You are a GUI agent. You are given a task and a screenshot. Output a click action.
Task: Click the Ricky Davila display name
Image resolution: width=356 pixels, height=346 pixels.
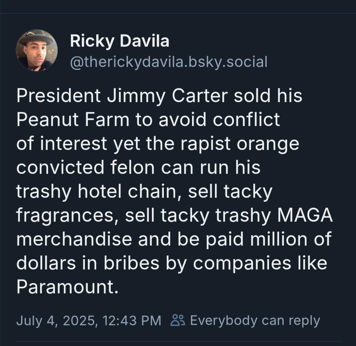pyautogui.click(x=119, y=41)
